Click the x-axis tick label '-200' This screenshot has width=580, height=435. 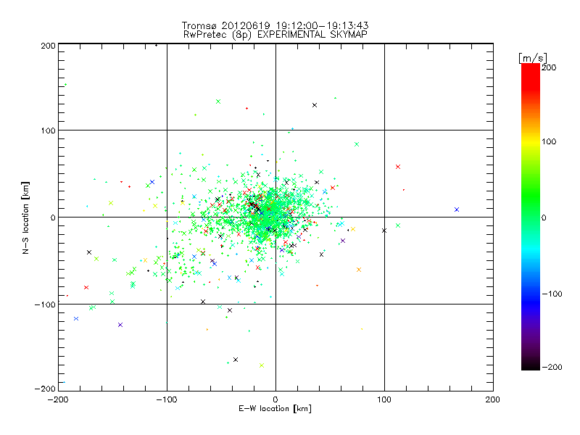[x=58, y=399]
